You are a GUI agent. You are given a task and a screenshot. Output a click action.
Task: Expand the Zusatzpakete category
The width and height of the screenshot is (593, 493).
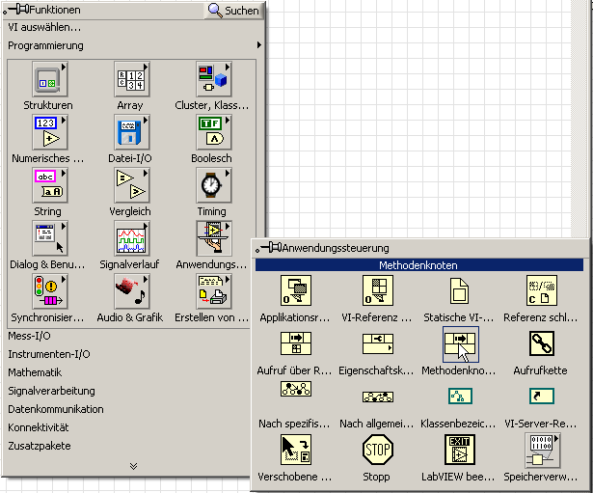(40, 446)
